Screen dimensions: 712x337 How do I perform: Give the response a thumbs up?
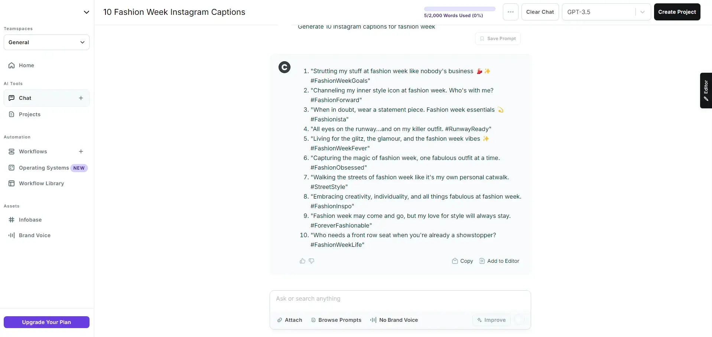pos(302,261)
